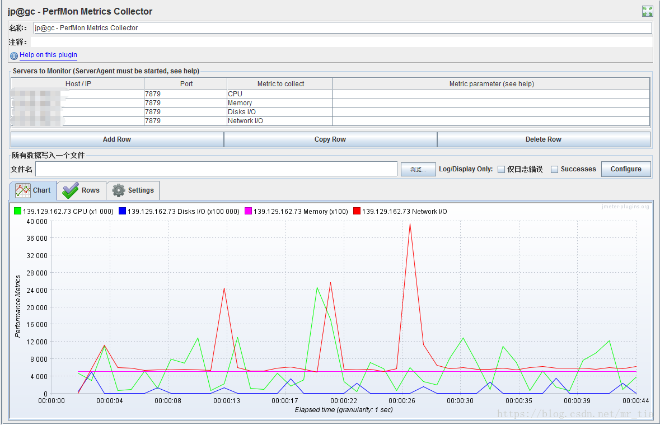Toggle the Successes checkbox
This screenshot has width=660, height=425.
point(555,169)
